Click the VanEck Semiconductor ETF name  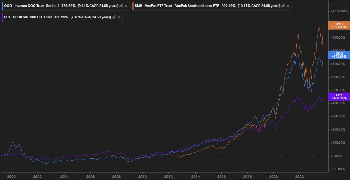point(182,6)
